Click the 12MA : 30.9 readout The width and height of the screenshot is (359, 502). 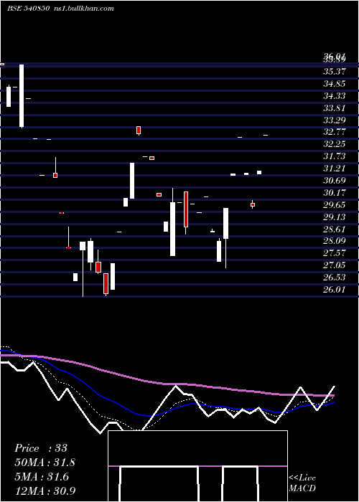(x=45, y=491)
